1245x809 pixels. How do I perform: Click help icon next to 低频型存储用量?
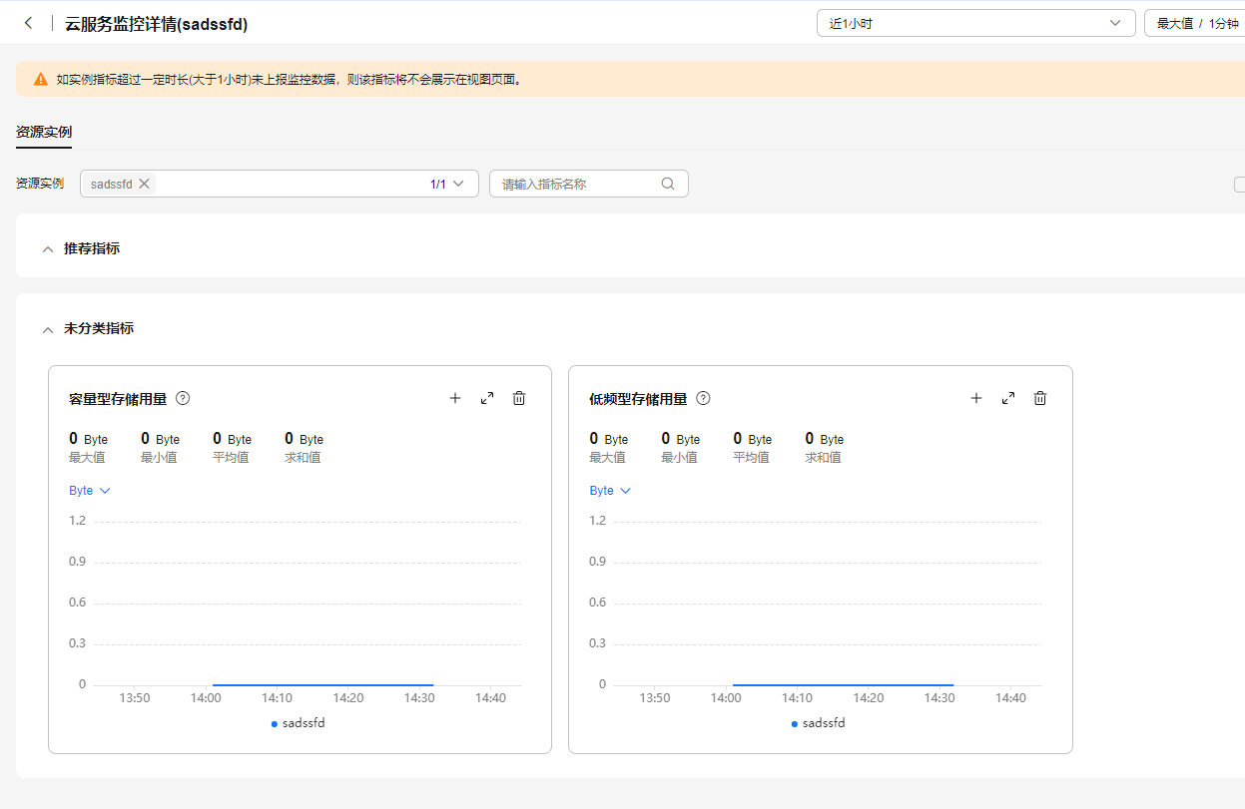[x=703, y=398]
